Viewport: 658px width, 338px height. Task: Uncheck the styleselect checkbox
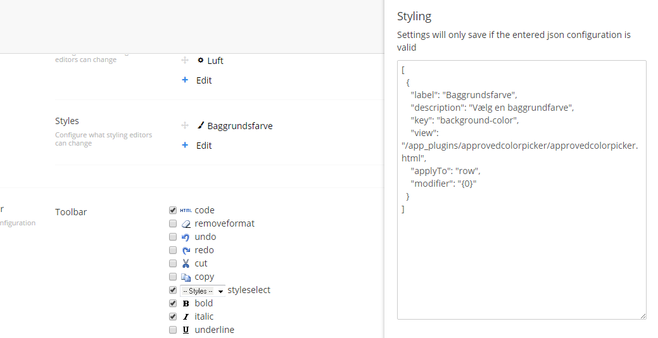click(172, 290)
